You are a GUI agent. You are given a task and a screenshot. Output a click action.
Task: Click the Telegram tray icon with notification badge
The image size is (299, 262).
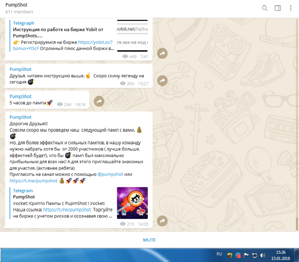click(238, 255)
